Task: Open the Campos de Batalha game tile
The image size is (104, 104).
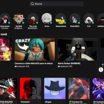Action: [79, 88]
